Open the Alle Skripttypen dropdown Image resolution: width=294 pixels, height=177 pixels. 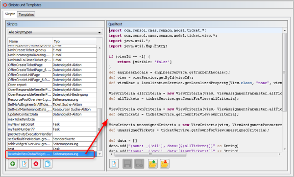coord(55,32)
